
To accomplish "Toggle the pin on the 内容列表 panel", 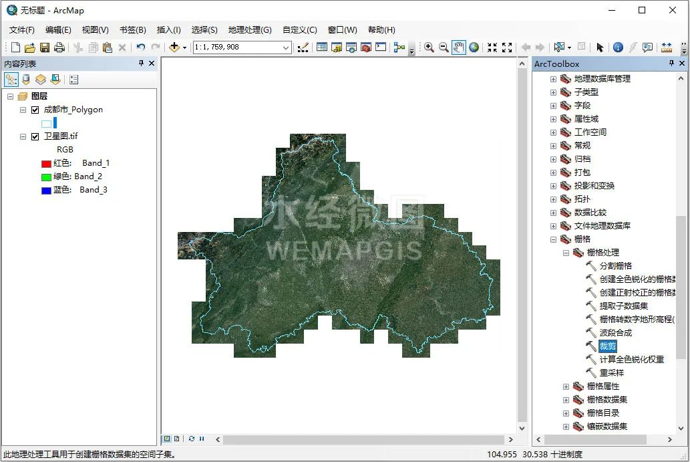I will pos(141,63).
